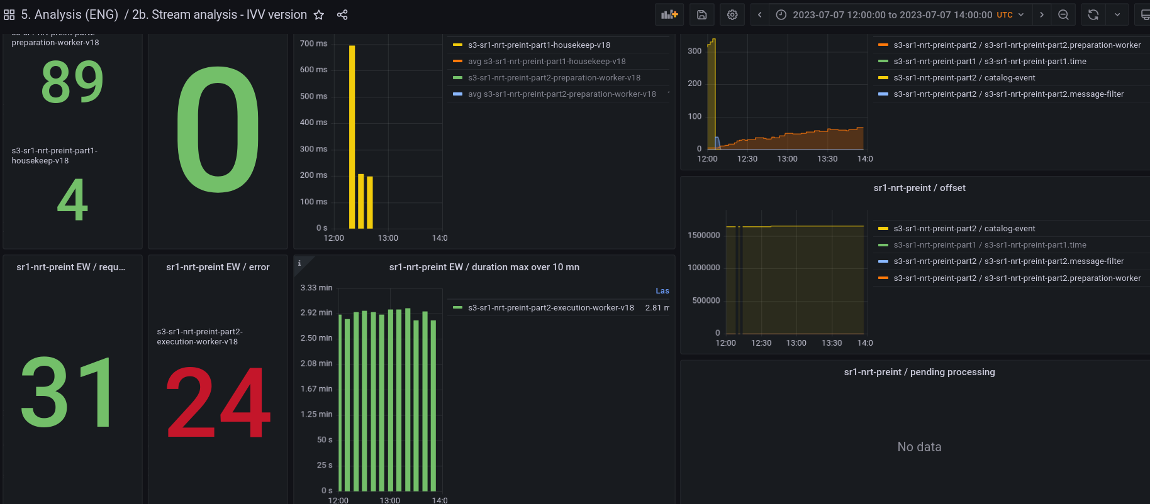Screen dimensions: 1150x504
Task: Click the green 89 stat value
Action: (72, 82)
